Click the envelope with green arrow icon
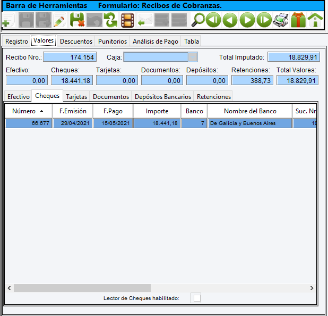Screen dimensions: 328x316 (x=145, y=20)
